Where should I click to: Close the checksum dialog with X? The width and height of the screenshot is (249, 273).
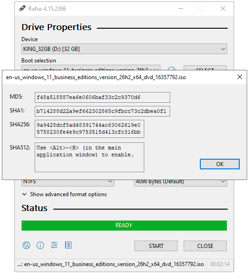(240, 77)
